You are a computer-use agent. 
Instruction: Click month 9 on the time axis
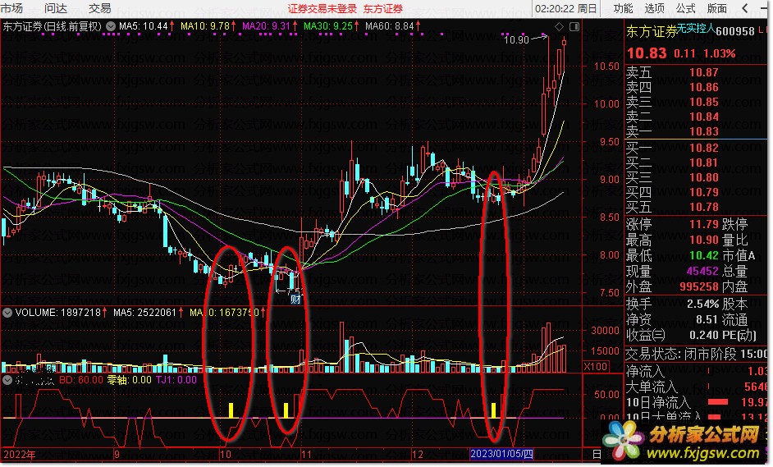pyautogui.click(x=117, y=454)
